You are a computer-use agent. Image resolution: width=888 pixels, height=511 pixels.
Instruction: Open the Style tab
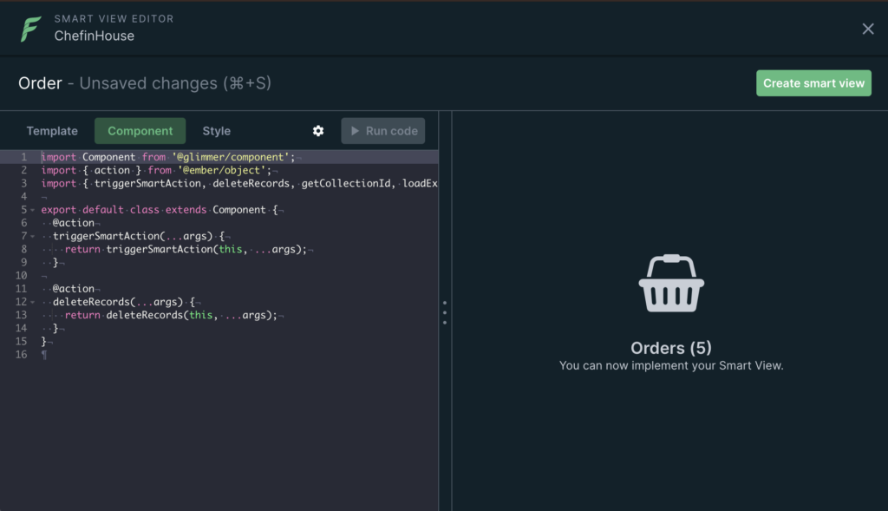pyautogui.click(x=217, y=131)
